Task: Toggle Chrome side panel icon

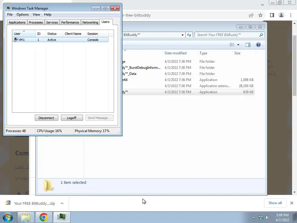Action: 272,15
